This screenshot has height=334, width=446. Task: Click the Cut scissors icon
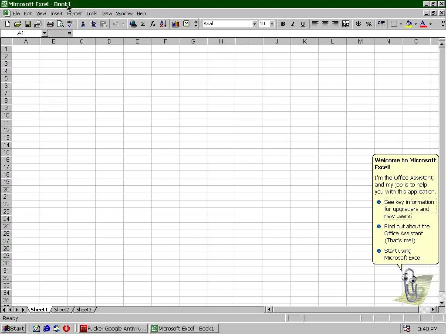click(x=83, y=24)
